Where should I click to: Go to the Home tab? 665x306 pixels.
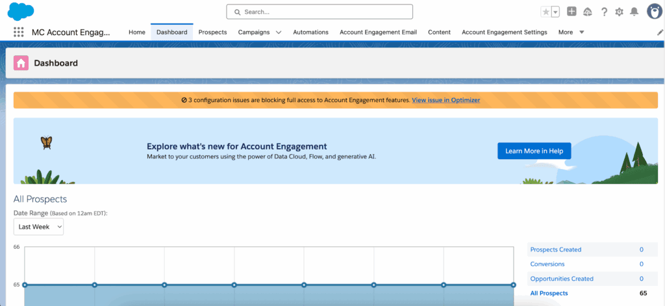coord(137,32)
